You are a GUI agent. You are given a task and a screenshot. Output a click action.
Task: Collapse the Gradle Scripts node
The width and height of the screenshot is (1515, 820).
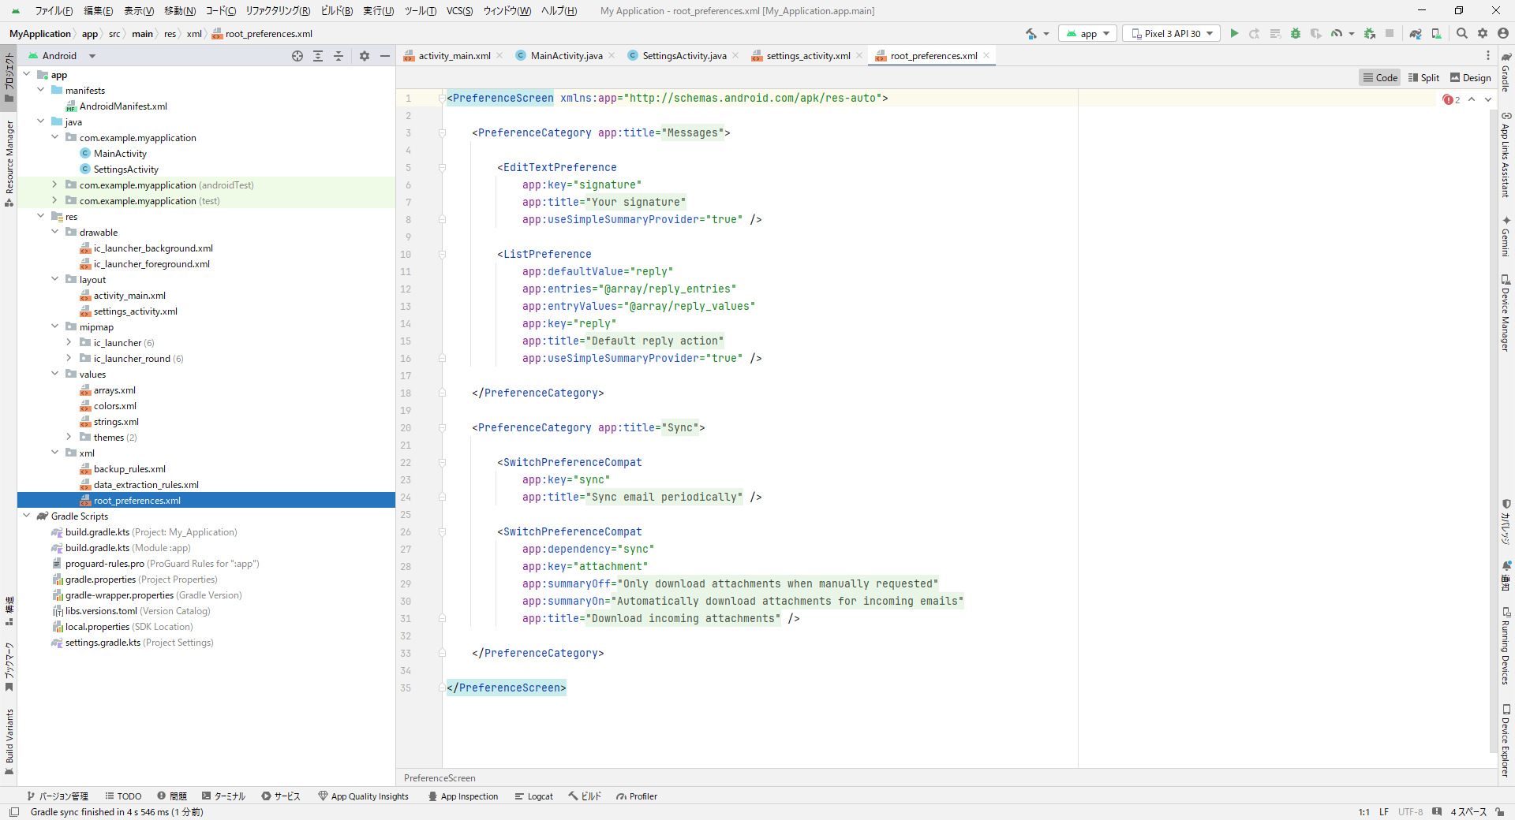(x=27, y=516)
